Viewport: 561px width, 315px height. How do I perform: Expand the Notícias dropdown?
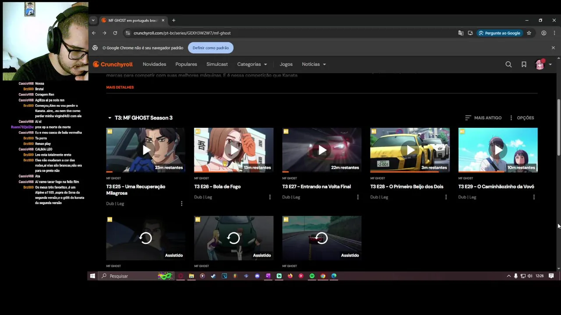314,64
